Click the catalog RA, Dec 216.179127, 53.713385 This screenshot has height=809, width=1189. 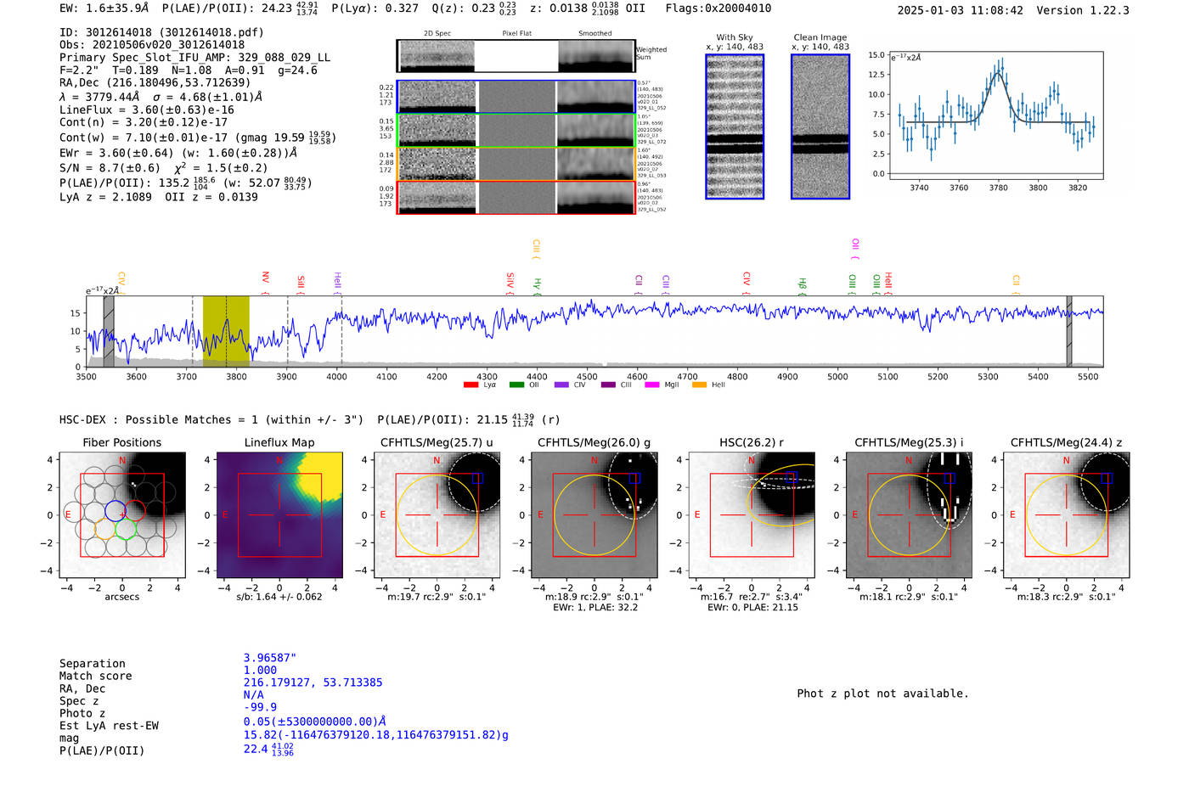click(313, 683)
